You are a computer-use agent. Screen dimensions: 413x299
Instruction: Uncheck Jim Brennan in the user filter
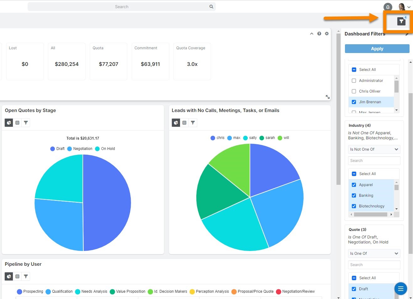354,102
